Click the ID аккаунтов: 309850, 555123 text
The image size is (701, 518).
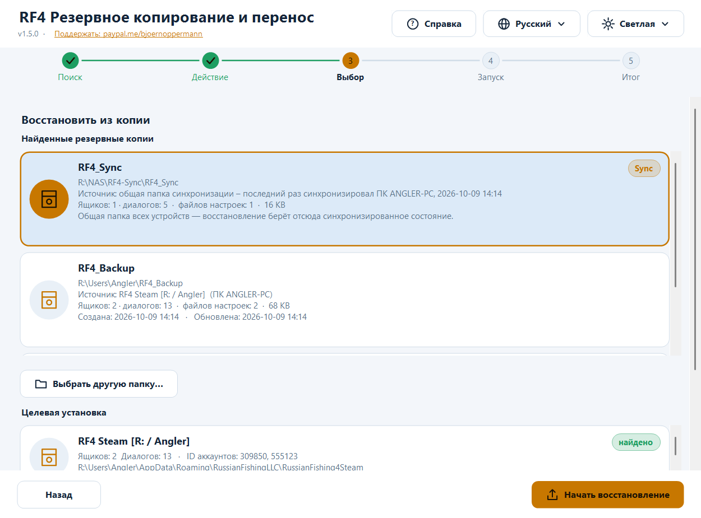242,456
